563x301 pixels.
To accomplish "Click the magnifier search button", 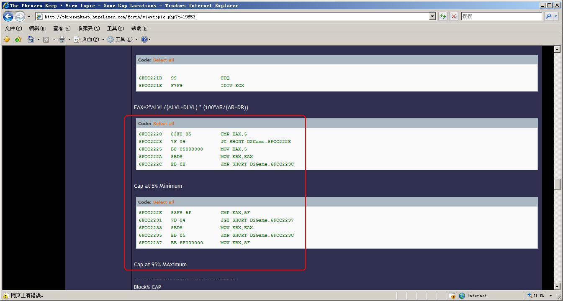I will pos(548,16).
